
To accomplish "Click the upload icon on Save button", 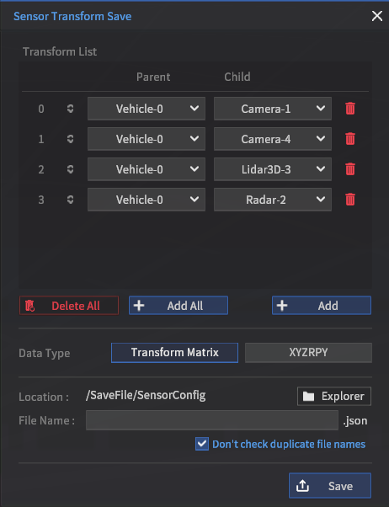I will click(x=302, y=486).
